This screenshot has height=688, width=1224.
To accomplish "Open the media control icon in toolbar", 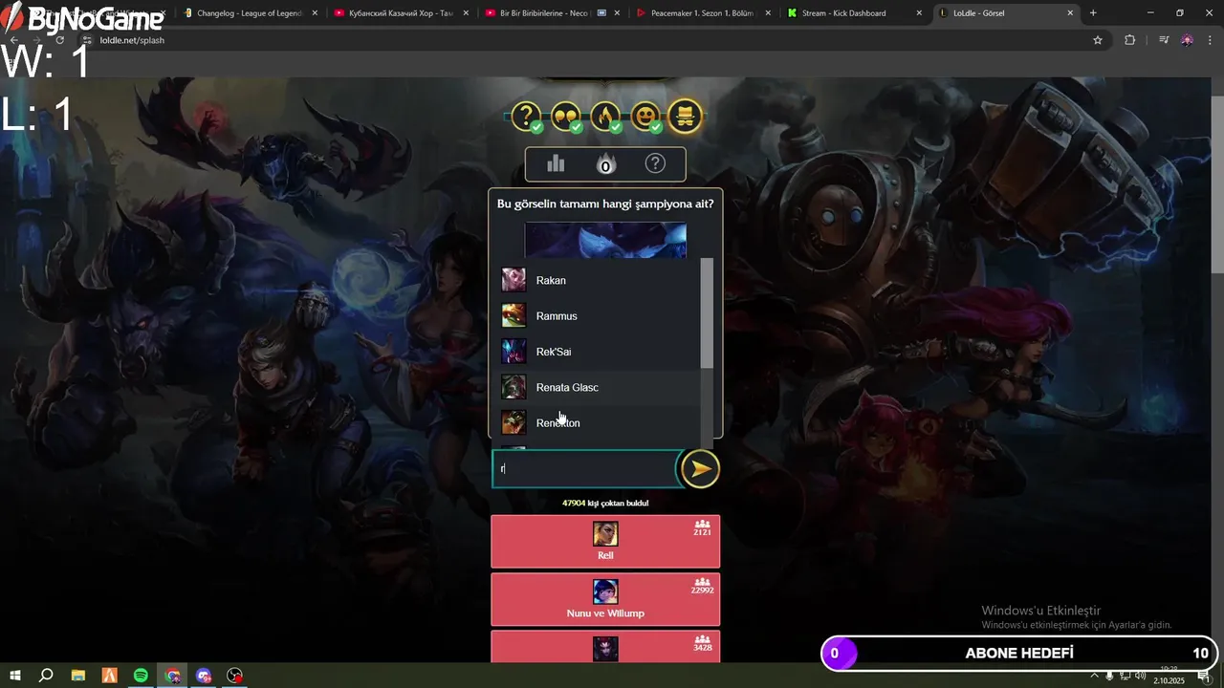I will tap(1164, 40).
